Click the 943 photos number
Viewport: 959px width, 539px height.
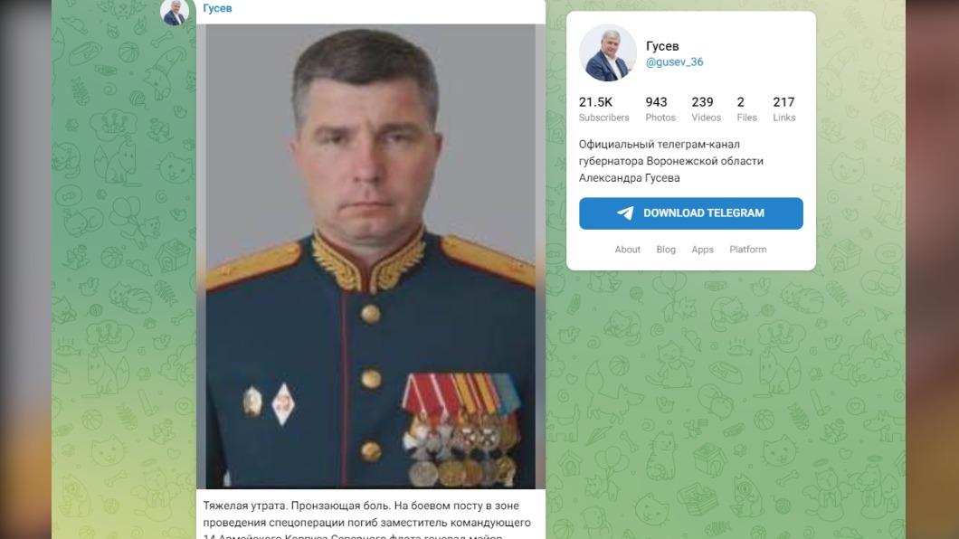click(x=656, y=102)
